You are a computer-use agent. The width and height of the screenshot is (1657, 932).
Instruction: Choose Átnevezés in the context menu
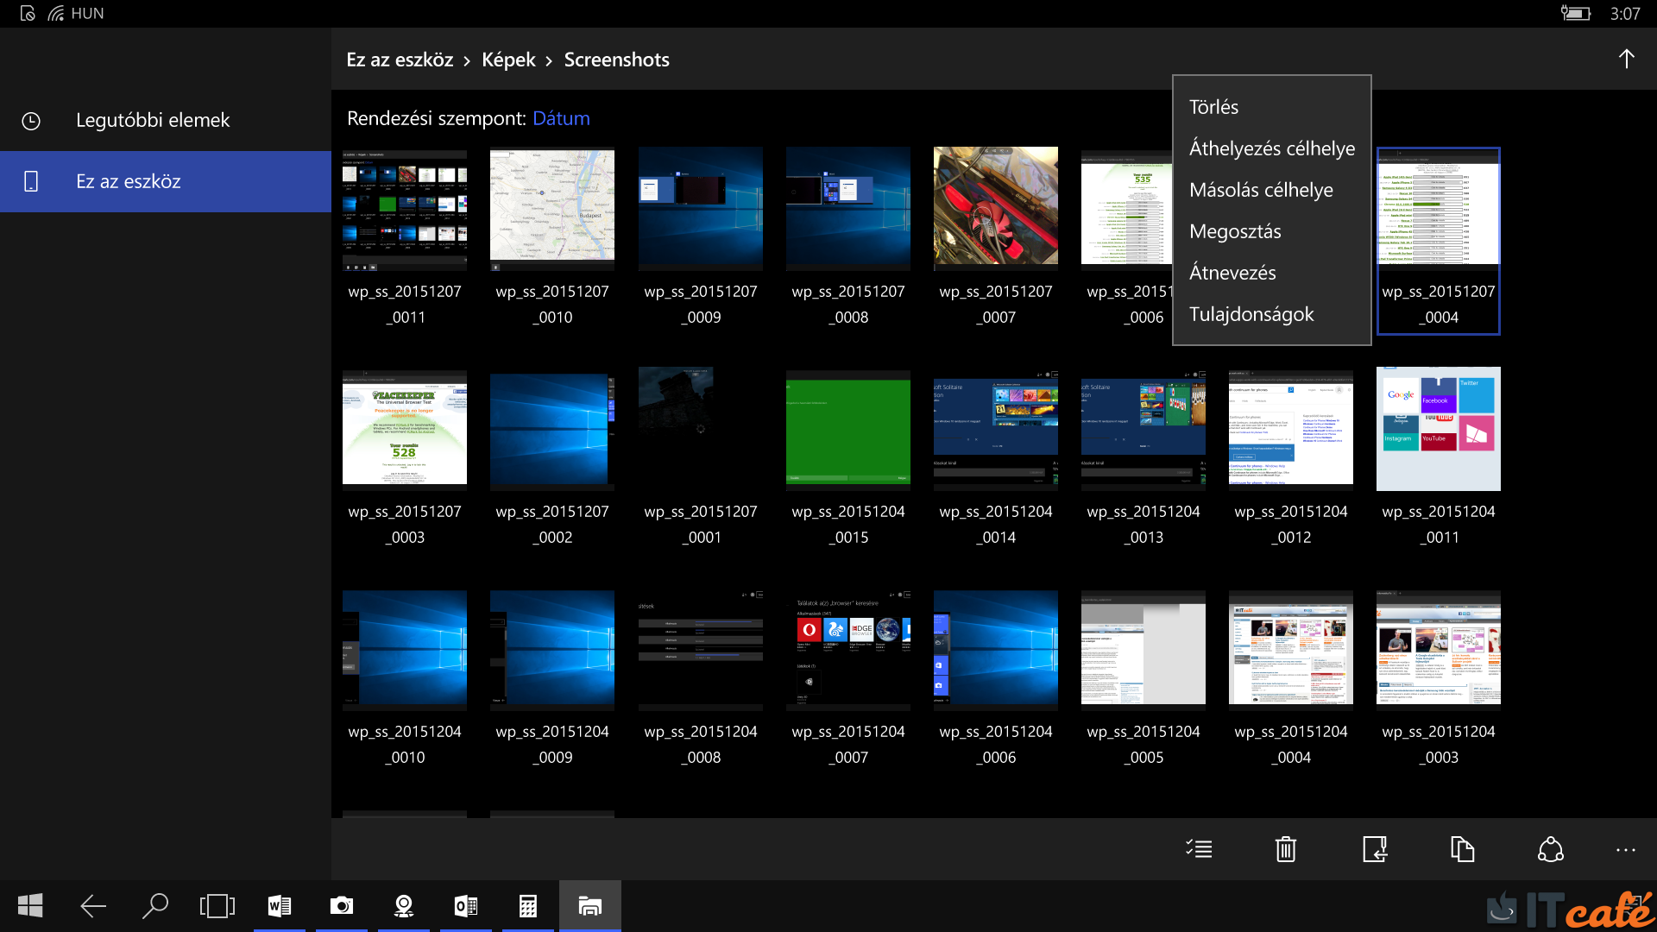pyautogui.click(x=1232, y=273)
